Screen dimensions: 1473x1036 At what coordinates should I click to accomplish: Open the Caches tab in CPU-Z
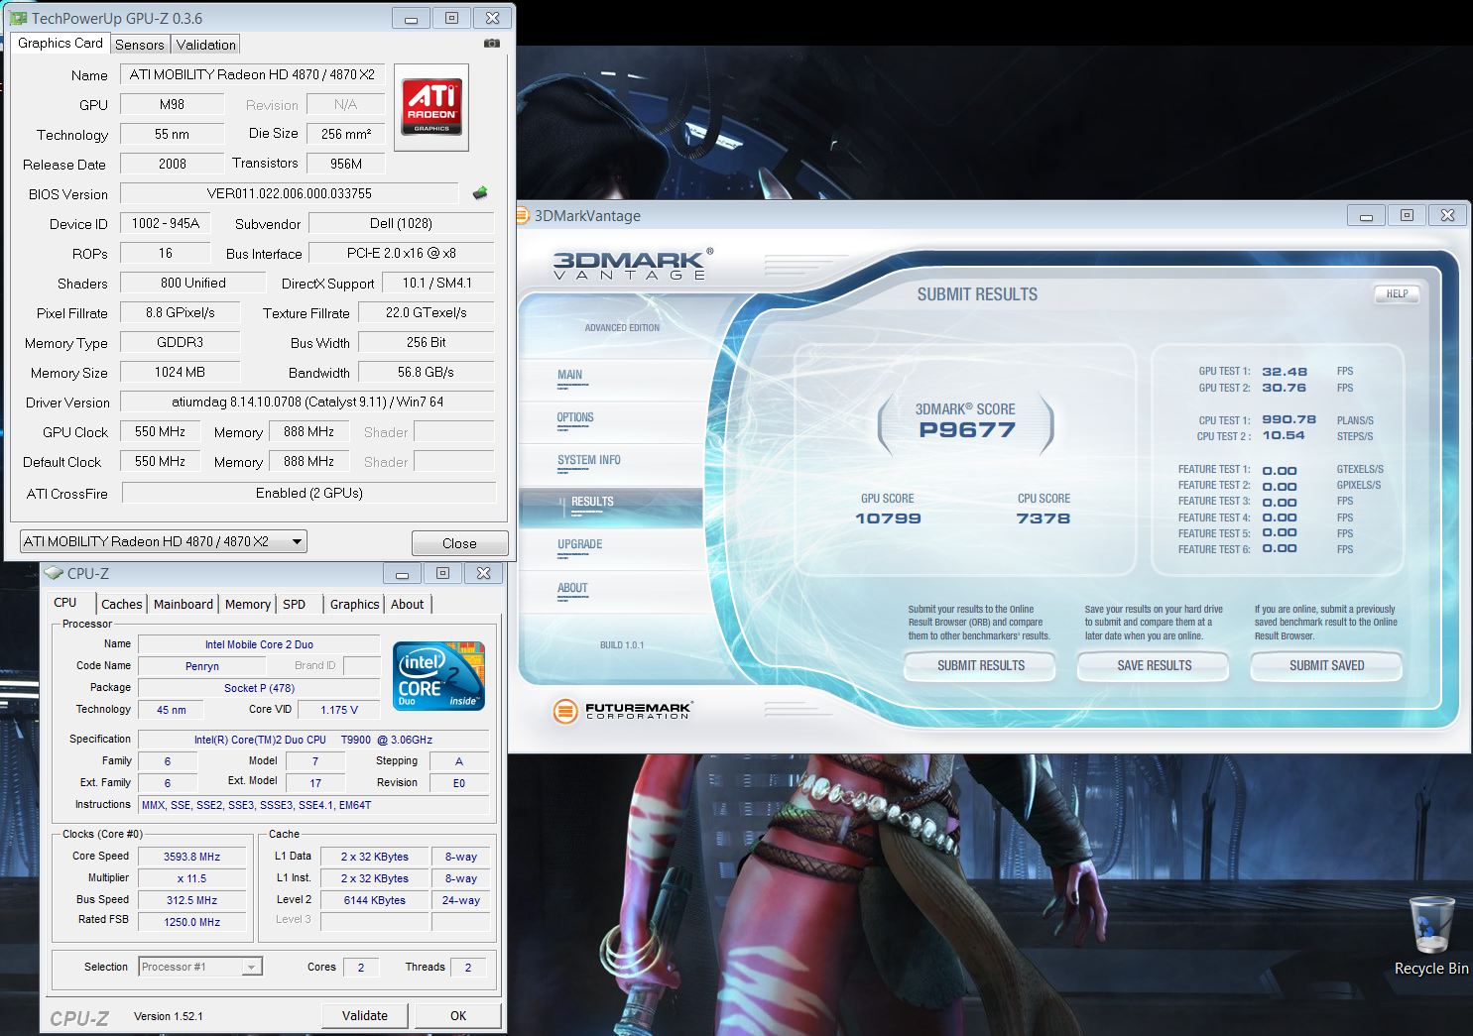[121, 604]
